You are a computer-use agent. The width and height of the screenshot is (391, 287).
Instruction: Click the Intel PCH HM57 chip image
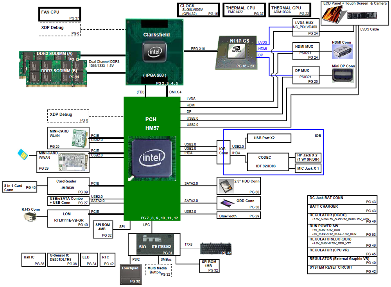point(152,158)
